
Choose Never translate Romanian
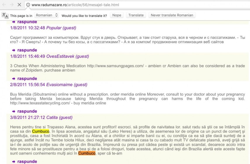point(172,15)
